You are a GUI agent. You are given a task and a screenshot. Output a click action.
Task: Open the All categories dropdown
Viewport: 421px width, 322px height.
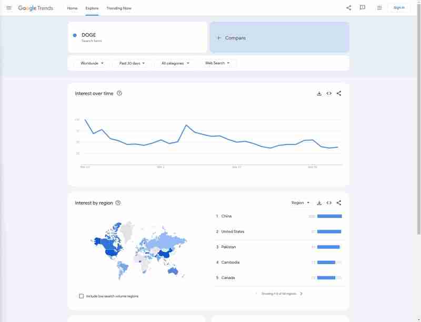pyautogui.click(x=175, y=63)
